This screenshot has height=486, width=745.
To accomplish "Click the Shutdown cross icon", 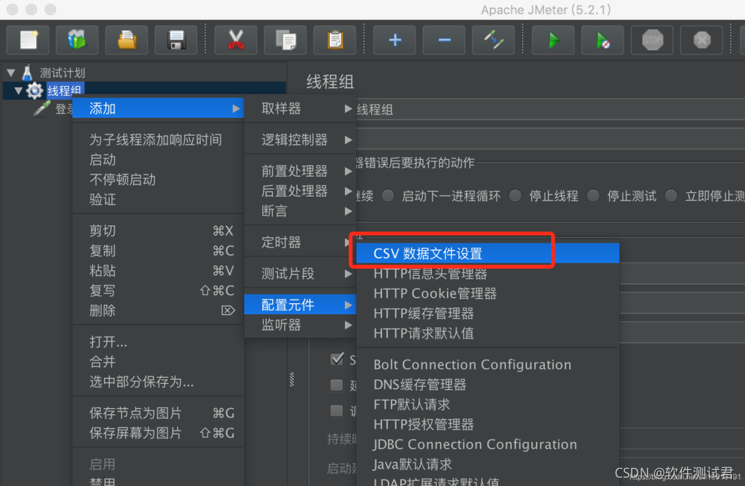I will pyautogui.click(x=702, y=40).
